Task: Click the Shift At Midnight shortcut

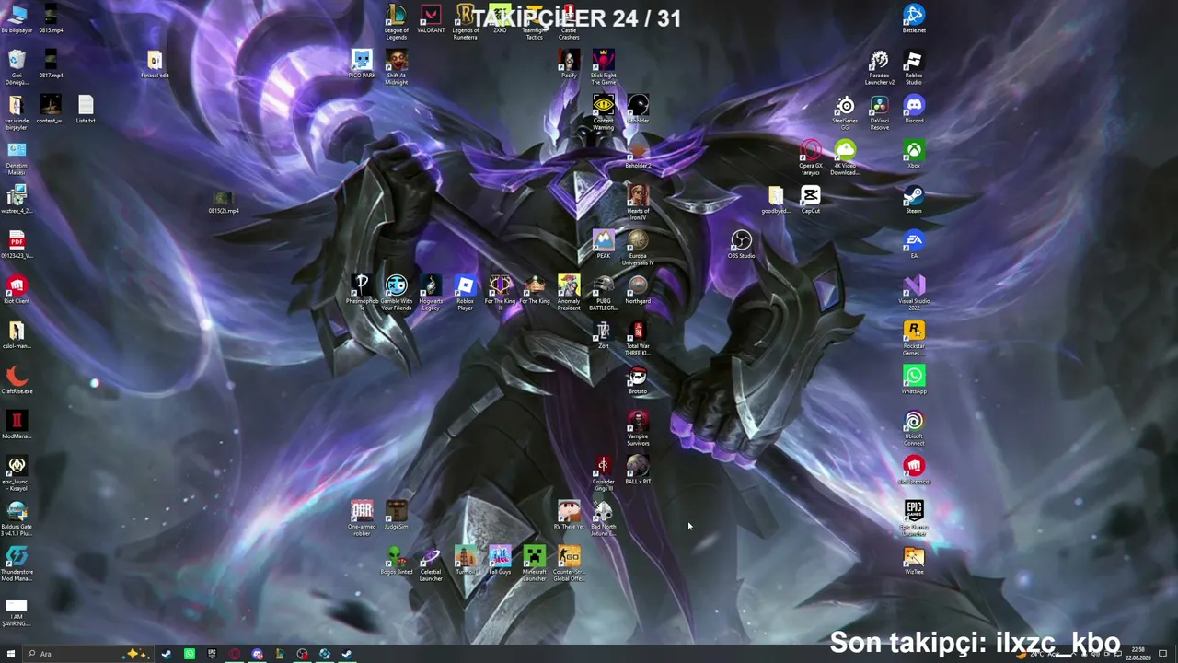Action: [397, 67]
